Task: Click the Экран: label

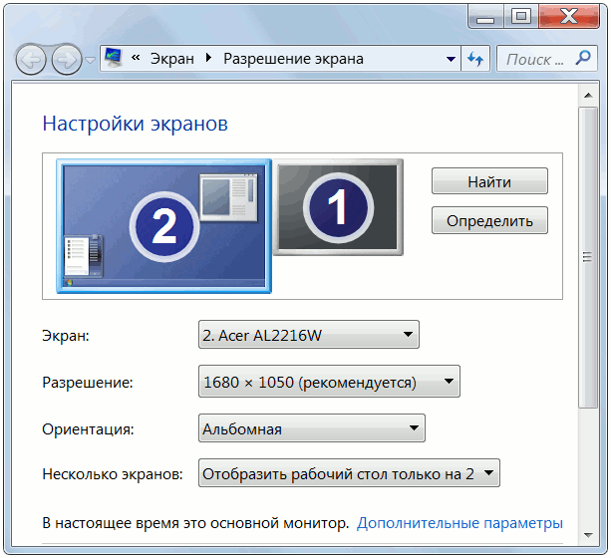Action: pos(66,336)
